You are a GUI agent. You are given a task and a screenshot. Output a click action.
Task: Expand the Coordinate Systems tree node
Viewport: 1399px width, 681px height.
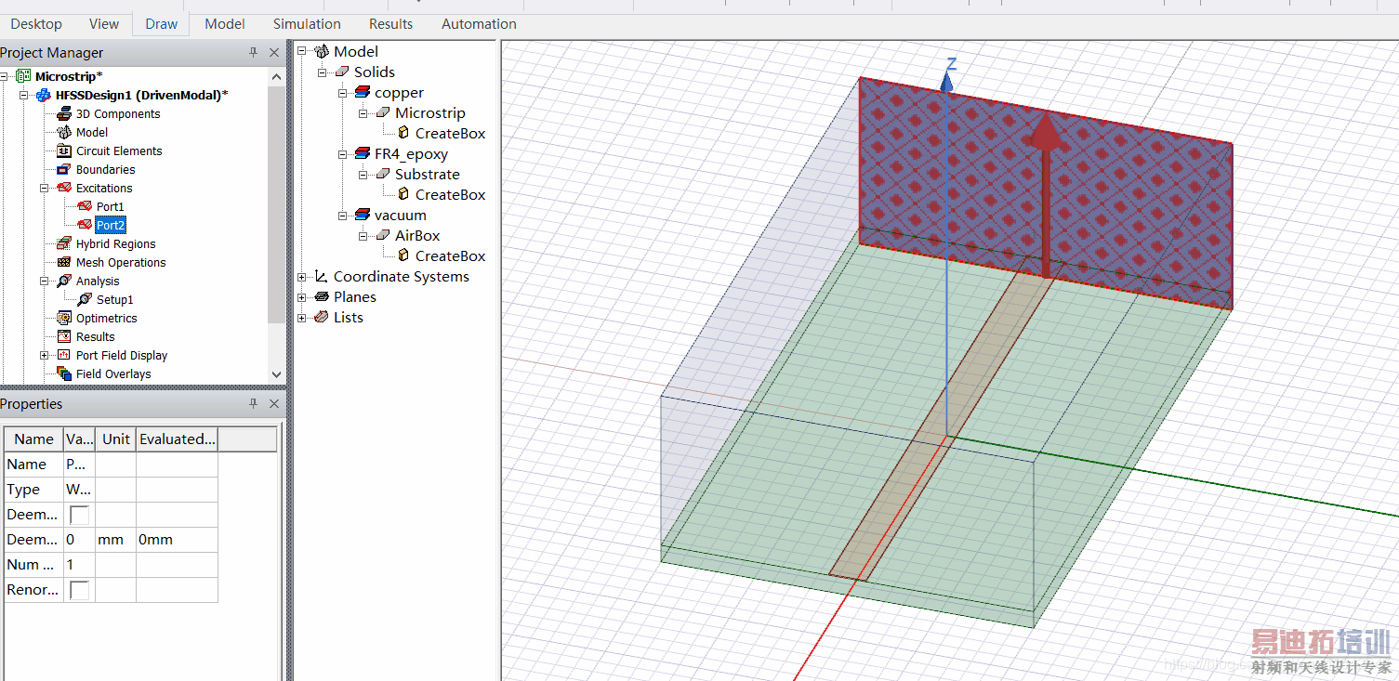[302, 277]
